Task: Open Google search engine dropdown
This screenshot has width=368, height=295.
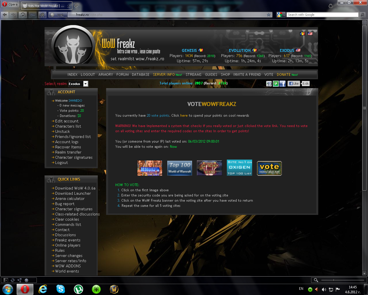Action: click(x=281, y=15)
